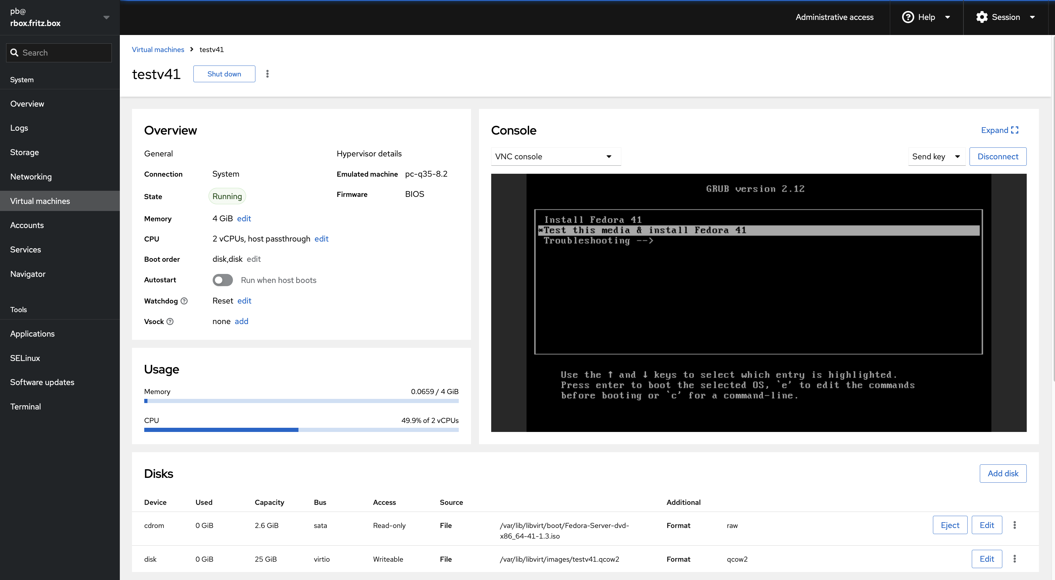Open Accounts page
The image size is (1055, 580).
pyautogui.click(x=60, y=225)
